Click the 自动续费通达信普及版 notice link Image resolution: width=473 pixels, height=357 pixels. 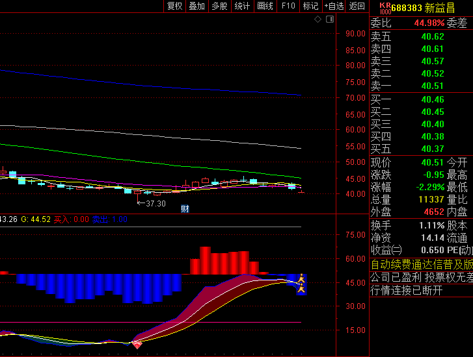pos(422,265)
